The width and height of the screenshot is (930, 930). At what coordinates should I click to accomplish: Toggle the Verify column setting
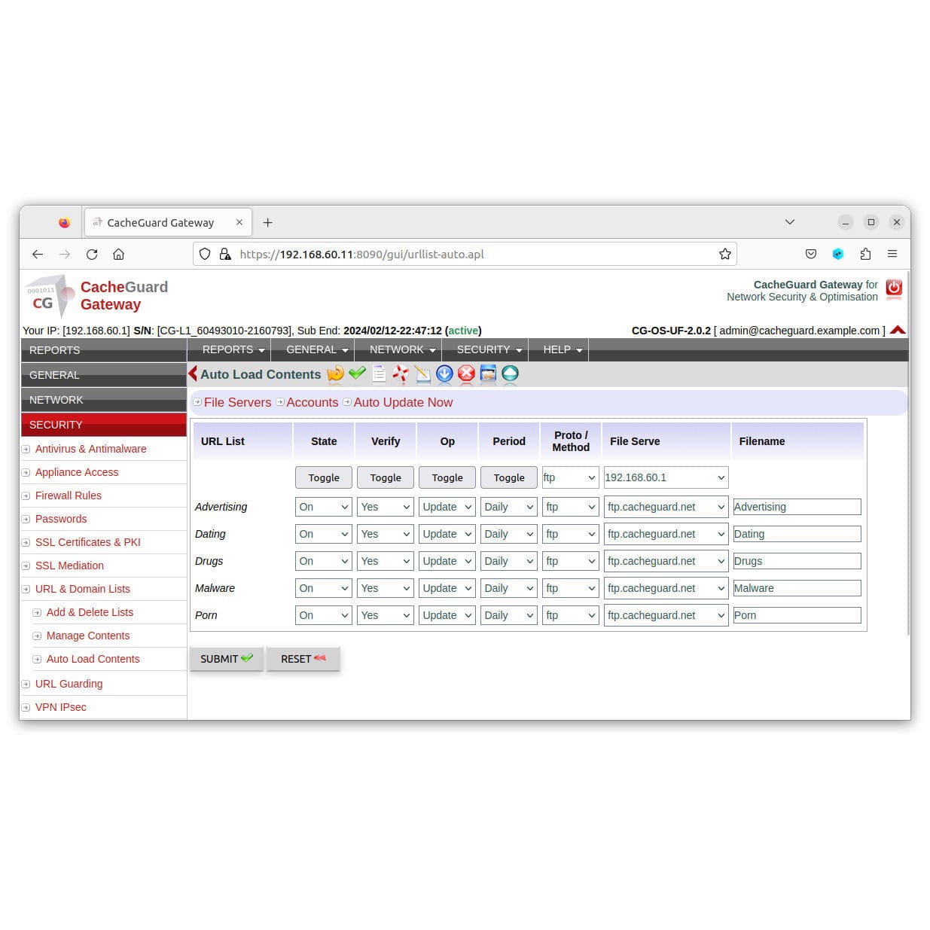coord(385,477)
